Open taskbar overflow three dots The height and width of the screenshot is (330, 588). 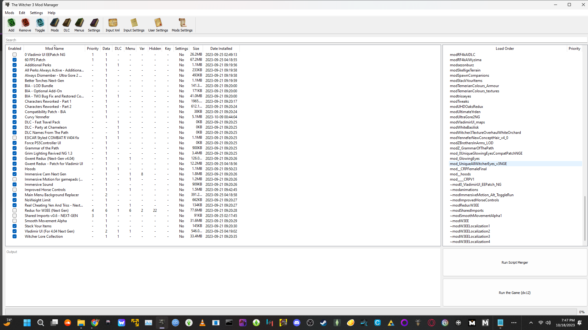pyautogui.click(x=514, y=323)
